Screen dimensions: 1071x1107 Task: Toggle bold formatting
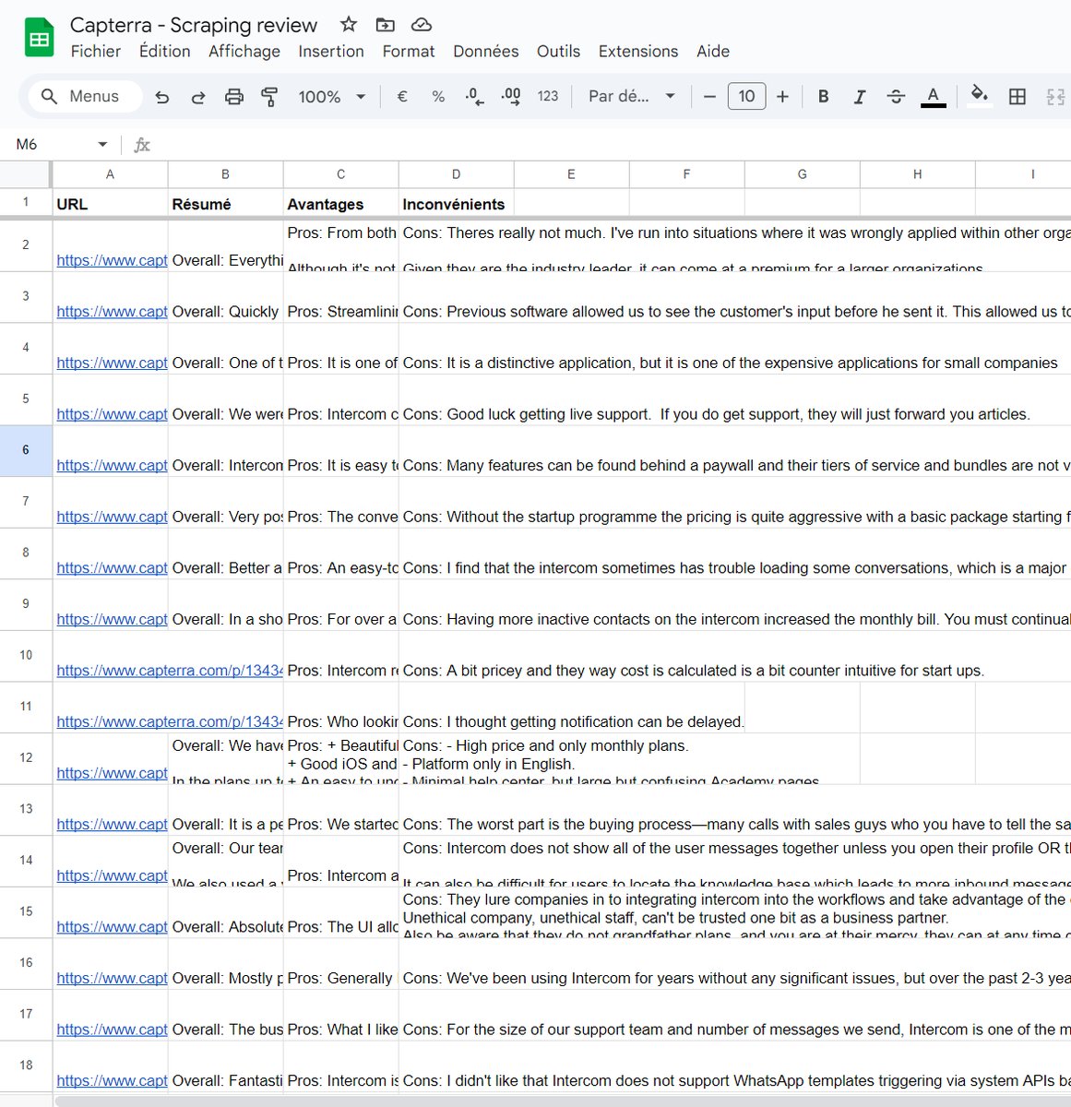[x=823, y=96]
